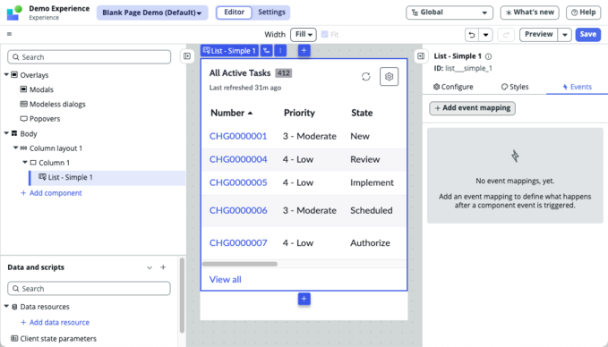Open record CHG0000005
Image resolution: width=608 pixels, height=347 pixels.
(238, 182)
